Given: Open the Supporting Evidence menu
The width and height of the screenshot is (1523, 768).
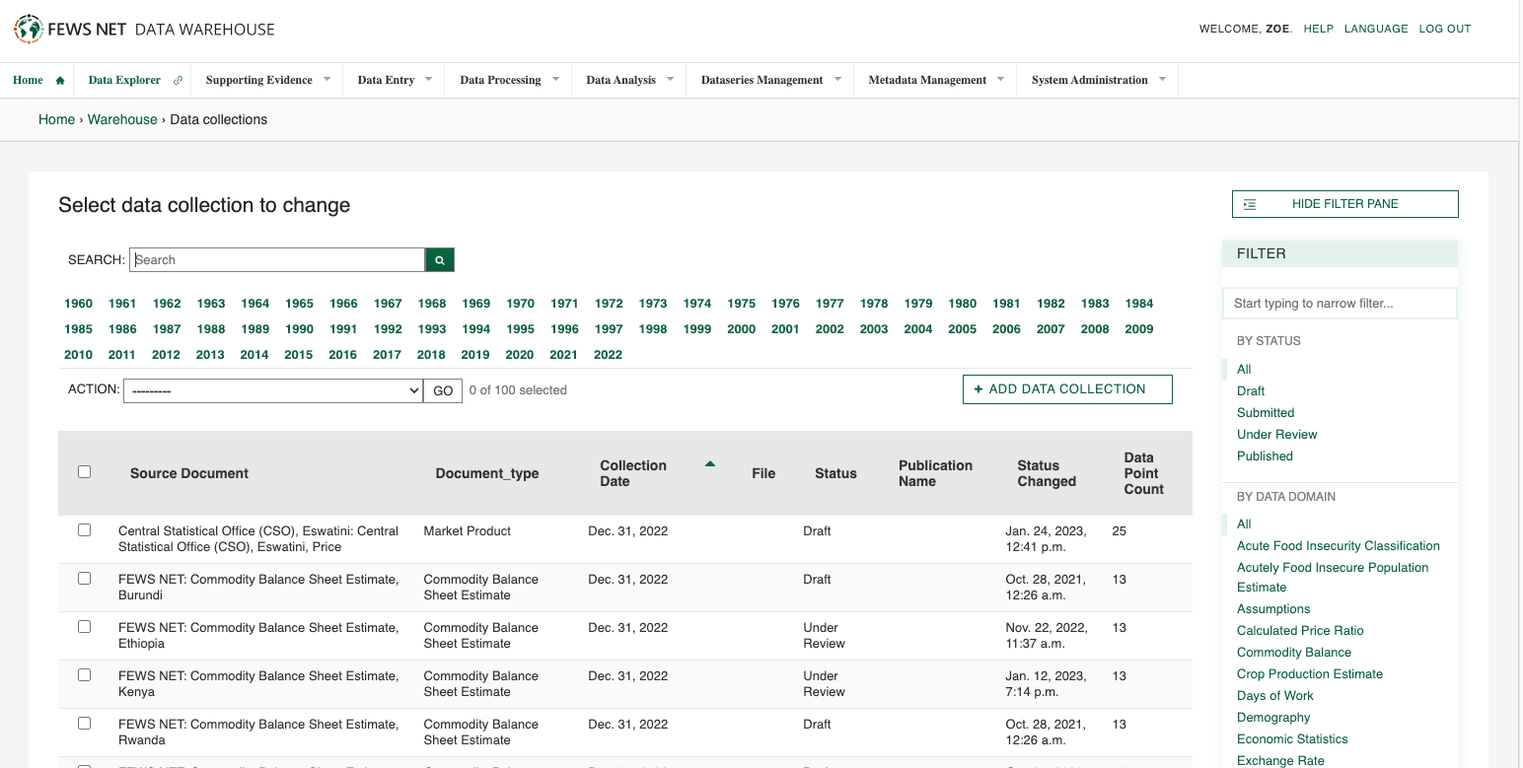Looking at the screenshot, I should click(259, 81).
